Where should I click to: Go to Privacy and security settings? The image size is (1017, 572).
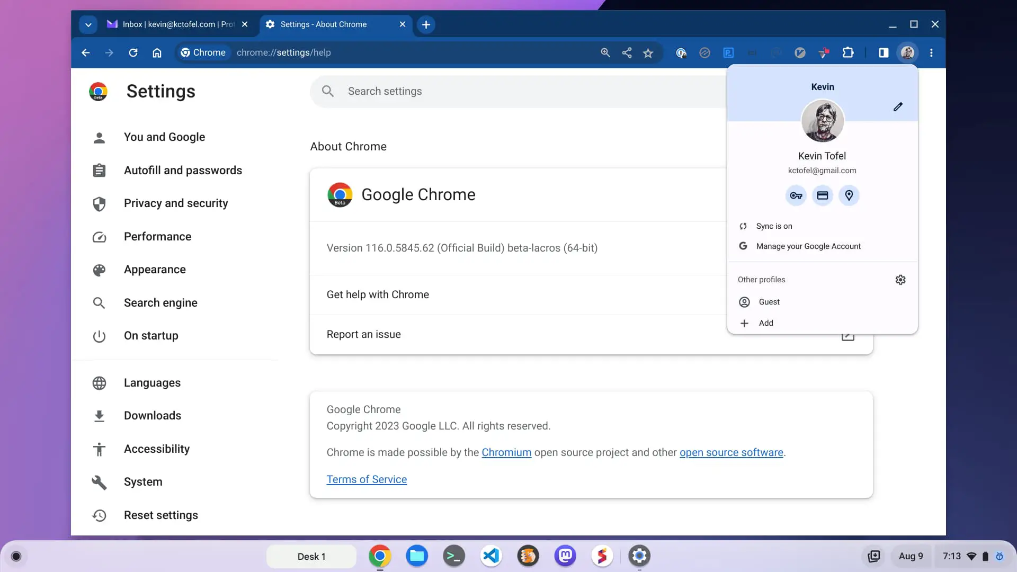[x=175, y=203]
